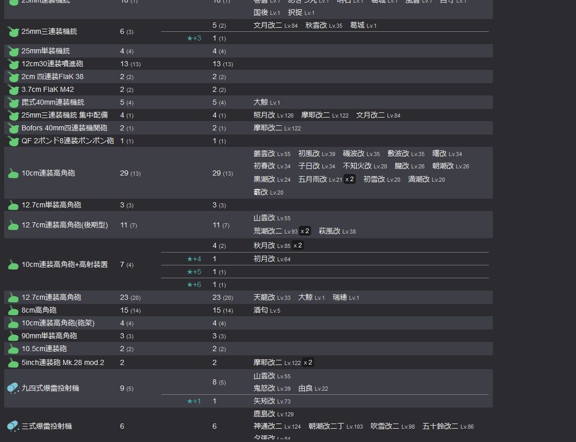Click ship 由良 Lv.22
This screenshot has height=442, width=576.
pos(313,389)
